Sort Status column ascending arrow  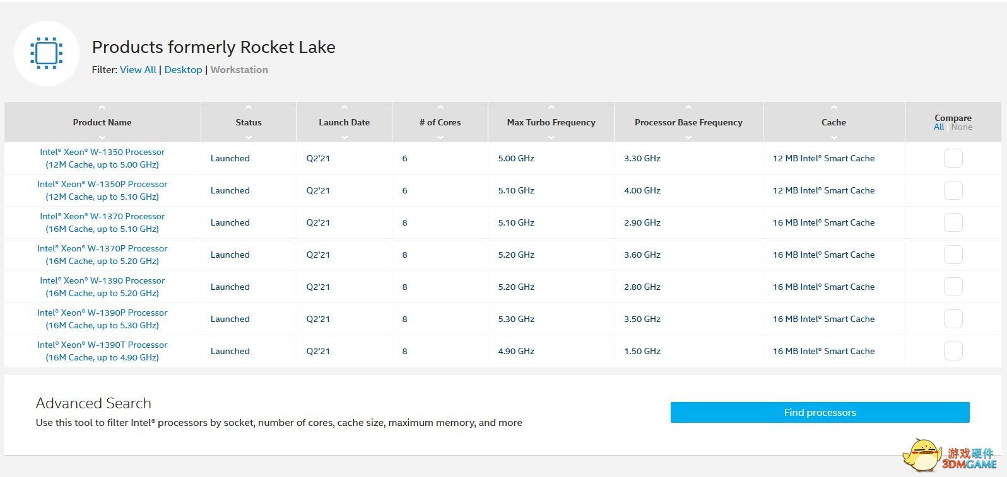(x=249, y=108)
